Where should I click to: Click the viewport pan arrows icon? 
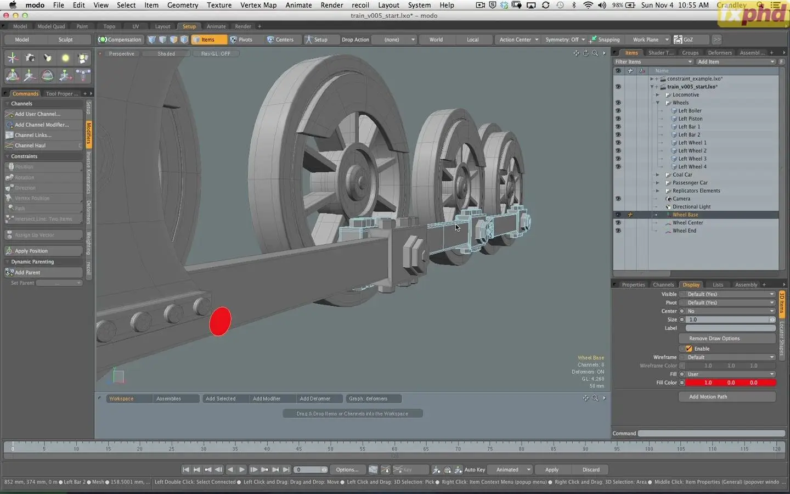pyautogui.click(x=576, y=53)
